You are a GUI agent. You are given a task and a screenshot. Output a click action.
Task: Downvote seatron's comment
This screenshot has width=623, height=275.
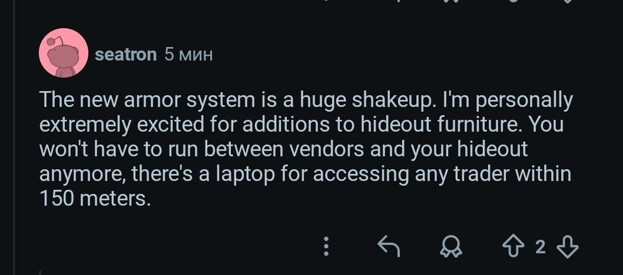(567, 247)
